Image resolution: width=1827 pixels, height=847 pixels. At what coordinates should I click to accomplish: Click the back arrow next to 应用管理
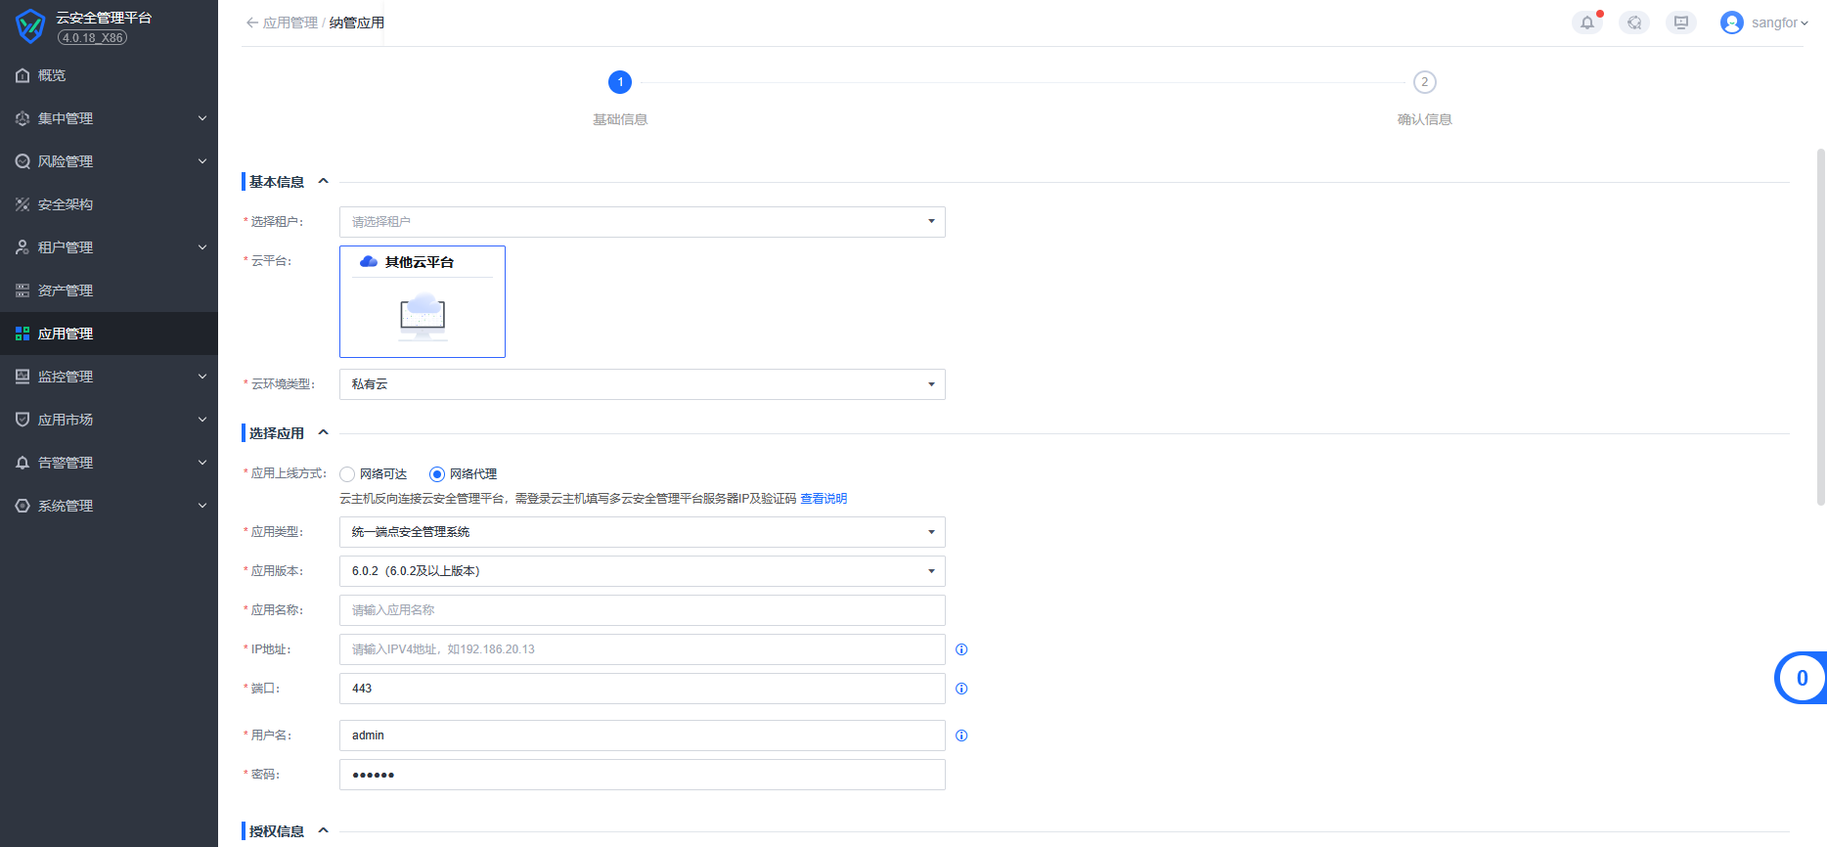tap(251, 22)
